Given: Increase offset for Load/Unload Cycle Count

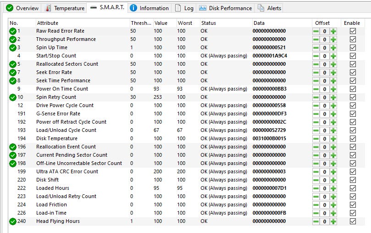Looking at the screenshot, I should 333,131.
